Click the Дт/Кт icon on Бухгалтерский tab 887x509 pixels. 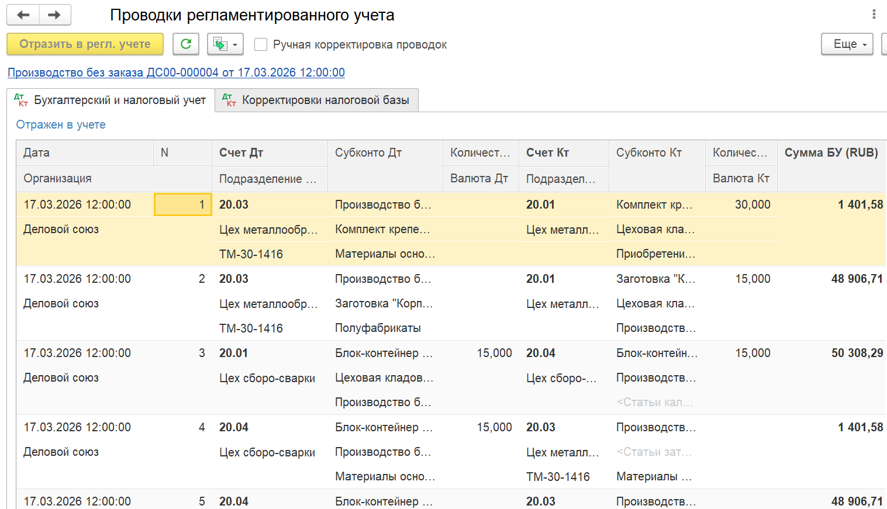pyautogui.click(x=21, y=101)
